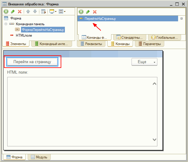Open Команды формы sub-tab
The image size is (188, 162).
[x=95, y=38]
